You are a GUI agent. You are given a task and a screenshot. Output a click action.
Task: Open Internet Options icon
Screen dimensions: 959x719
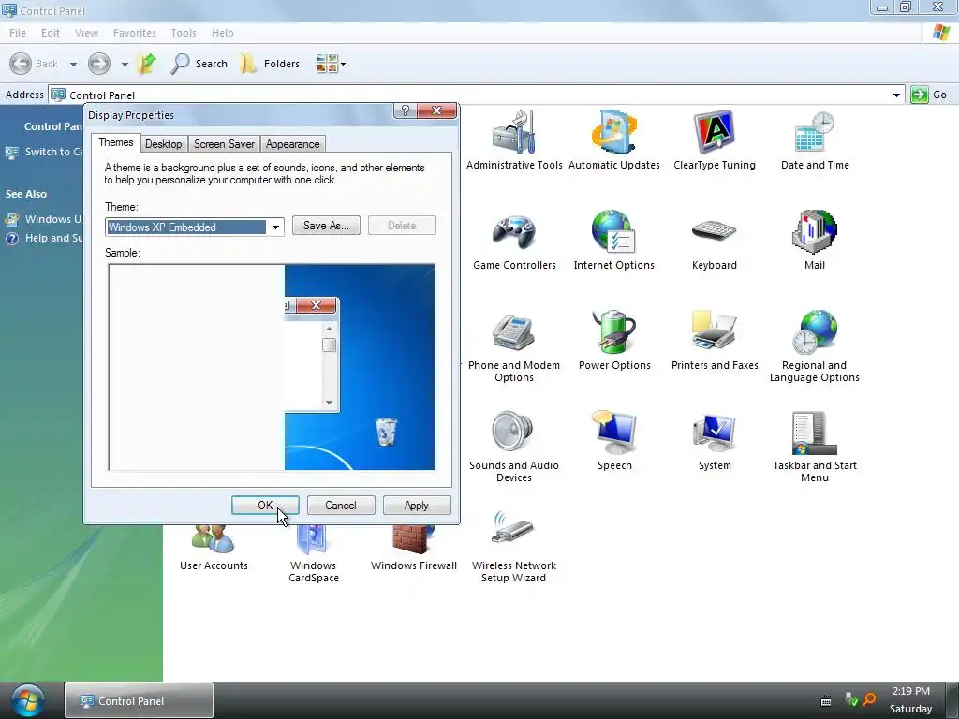pos(614,241)
